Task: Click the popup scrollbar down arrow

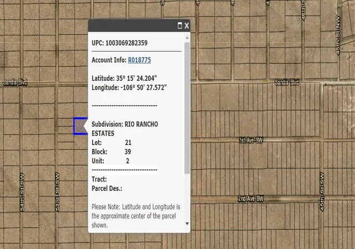Action: click(187, 224)
